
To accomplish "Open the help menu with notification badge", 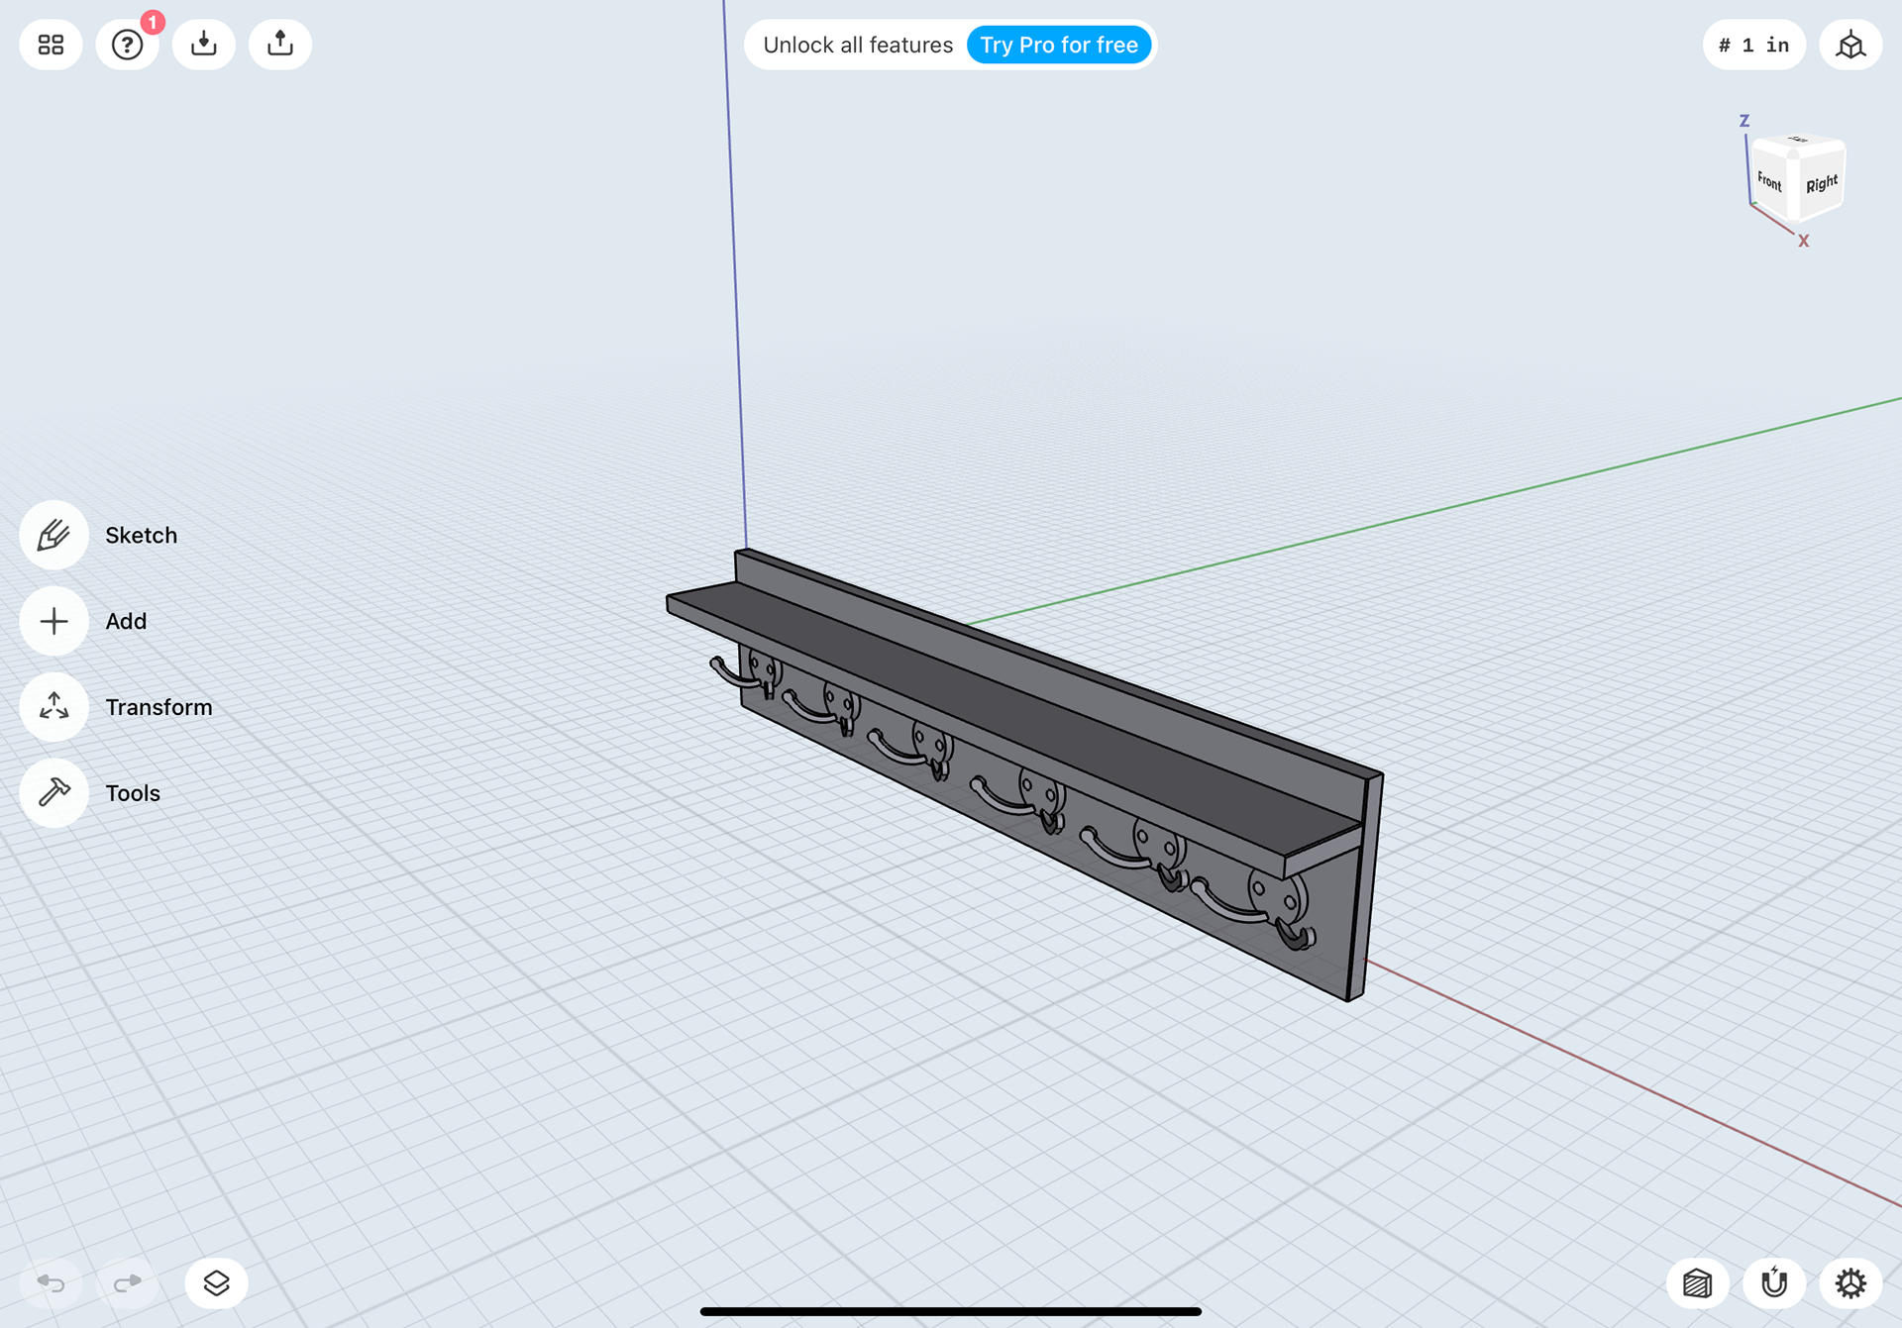I will point(128,45).
